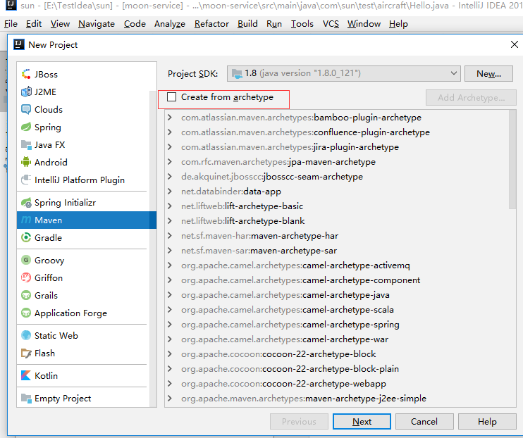Open the Analyze menu

pyautogui.click(x=169, y=24)
